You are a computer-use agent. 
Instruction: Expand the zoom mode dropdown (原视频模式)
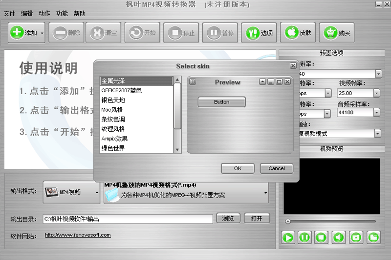pos(377,134)
